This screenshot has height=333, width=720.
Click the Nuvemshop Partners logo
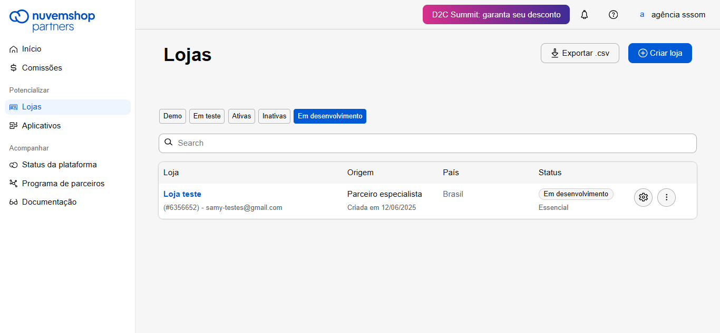[52, 20]
